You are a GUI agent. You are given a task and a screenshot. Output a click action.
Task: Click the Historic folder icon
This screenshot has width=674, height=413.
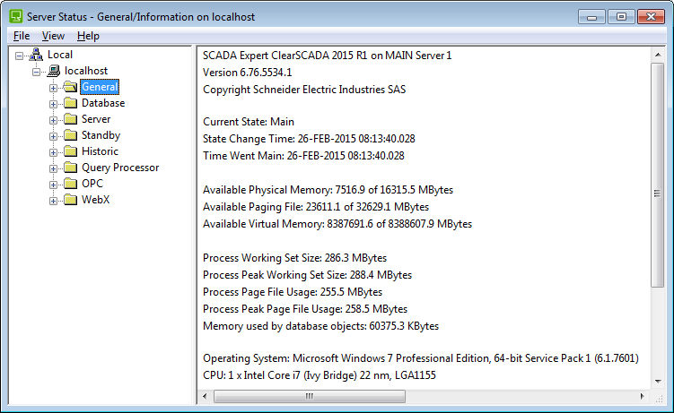point(71,151)
